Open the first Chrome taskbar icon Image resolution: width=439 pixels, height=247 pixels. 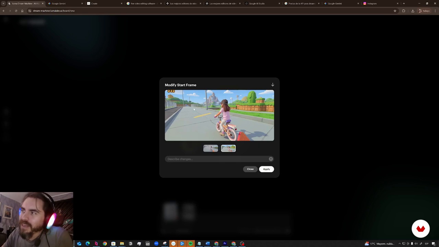105,244
